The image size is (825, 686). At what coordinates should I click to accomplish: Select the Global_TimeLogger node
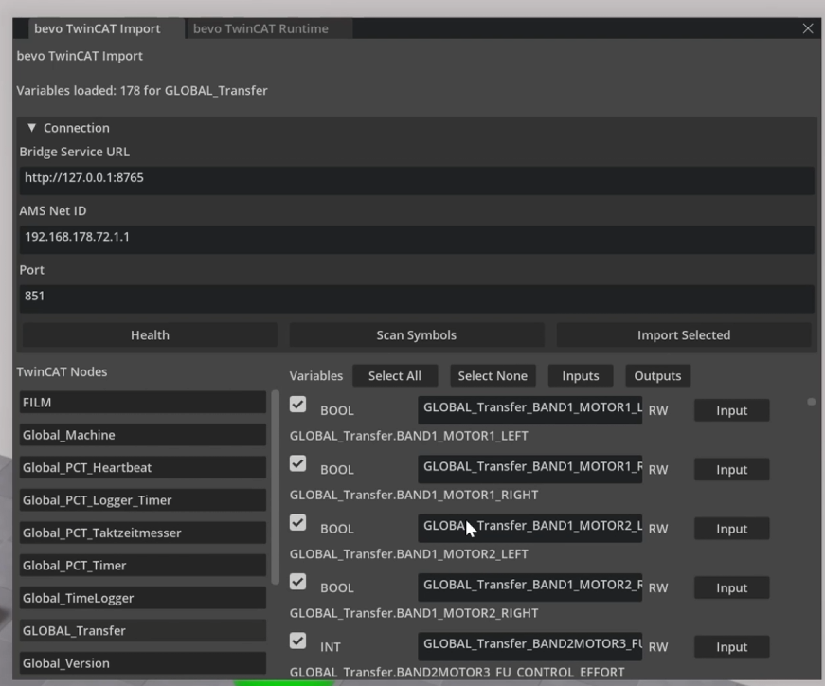coord(143,598)
